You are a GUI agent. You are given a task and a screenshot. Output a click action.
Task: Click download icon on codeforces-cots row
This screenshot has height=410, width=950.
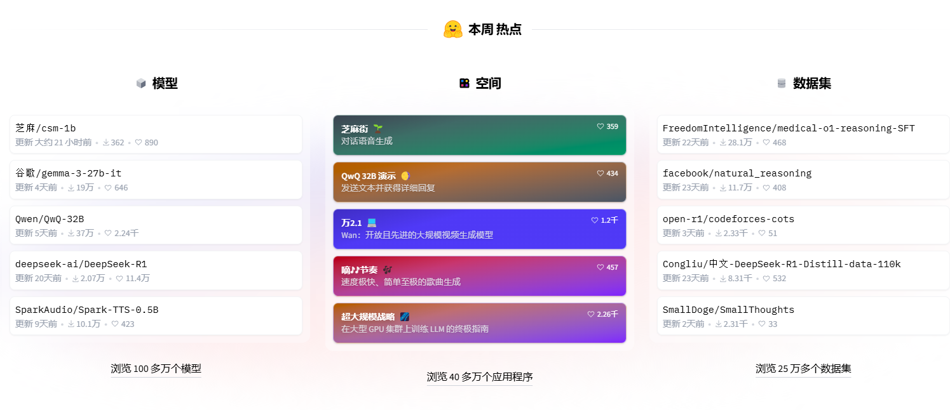coord(719,234)
